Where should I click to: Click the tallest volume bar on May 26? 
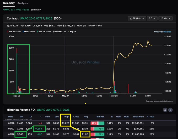(17, 71)
